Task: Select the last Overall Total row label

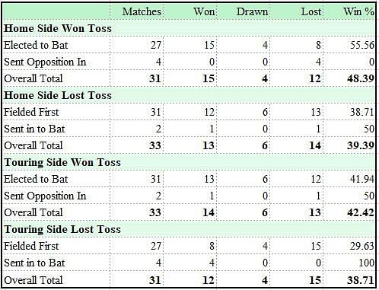Action: coord(33,280)
